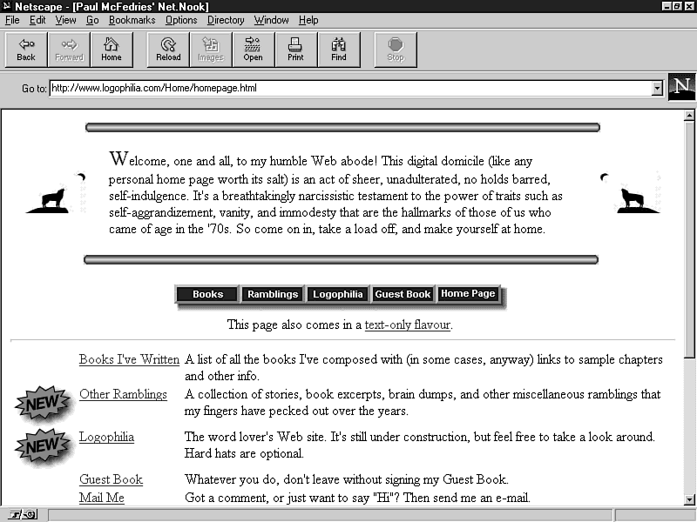The width and height of the screenshot is (697, 522).
Task: Open the File menu
Action: (12, 20)
